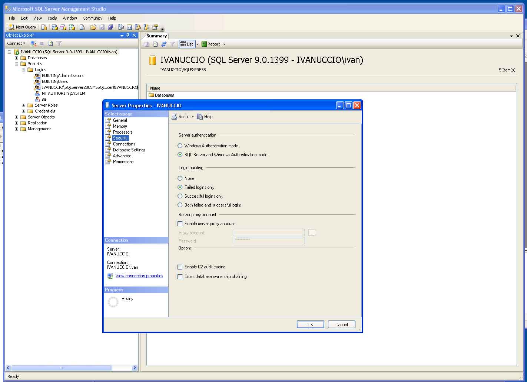Click the Template Explorer toolbar icon
This screenshot has height=382, width=527.
146,27
